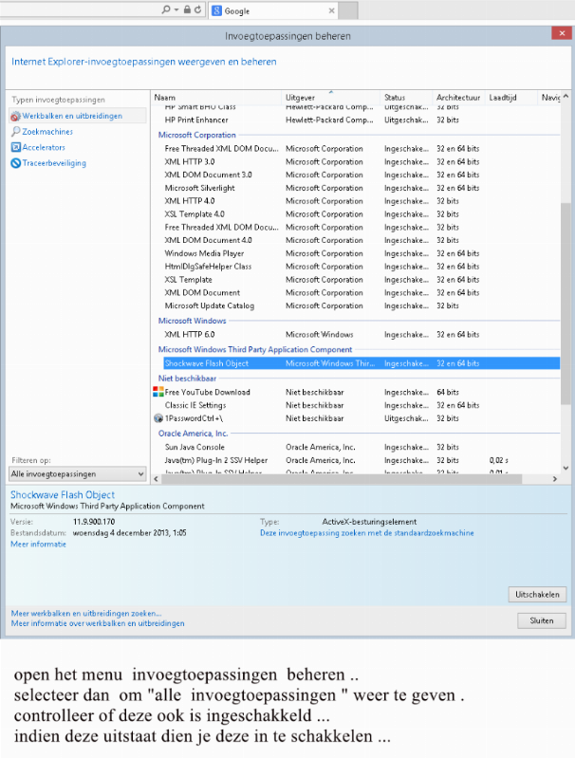Click the Status column header

pyautogui.click(x=406, y=98)
